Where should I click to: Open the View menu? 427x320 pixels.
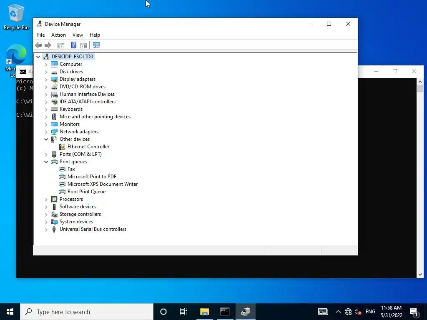tap(78, 35)
